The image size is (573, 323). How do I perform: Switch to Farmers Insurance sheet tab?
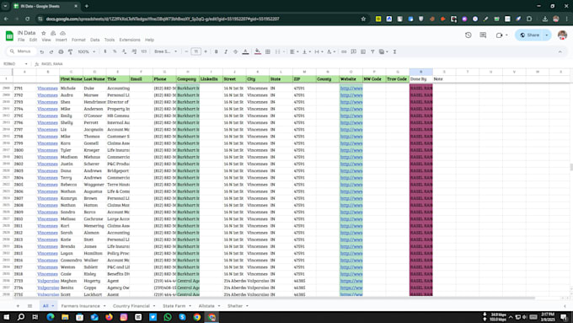pos(80,306)
